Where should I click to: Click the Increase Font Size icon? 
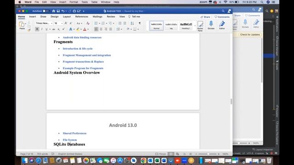pos(66,23)
